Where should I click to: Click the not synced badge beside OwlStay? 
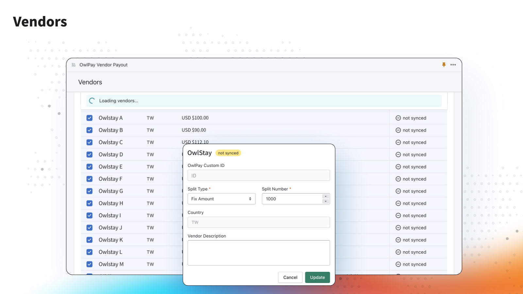pyautogui.click(x=228, y=153)
